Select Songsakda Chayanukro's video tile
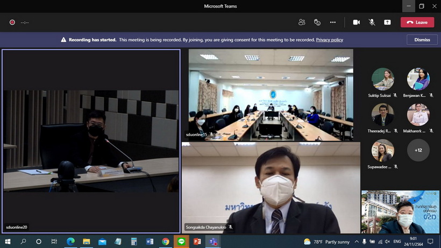 click(x=271, y=188)
